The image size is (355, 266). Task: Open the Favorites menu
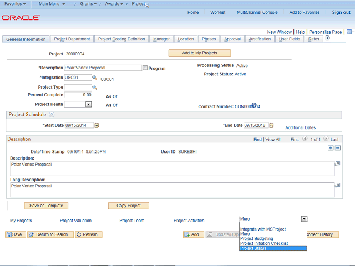click(x=15, y=4)
